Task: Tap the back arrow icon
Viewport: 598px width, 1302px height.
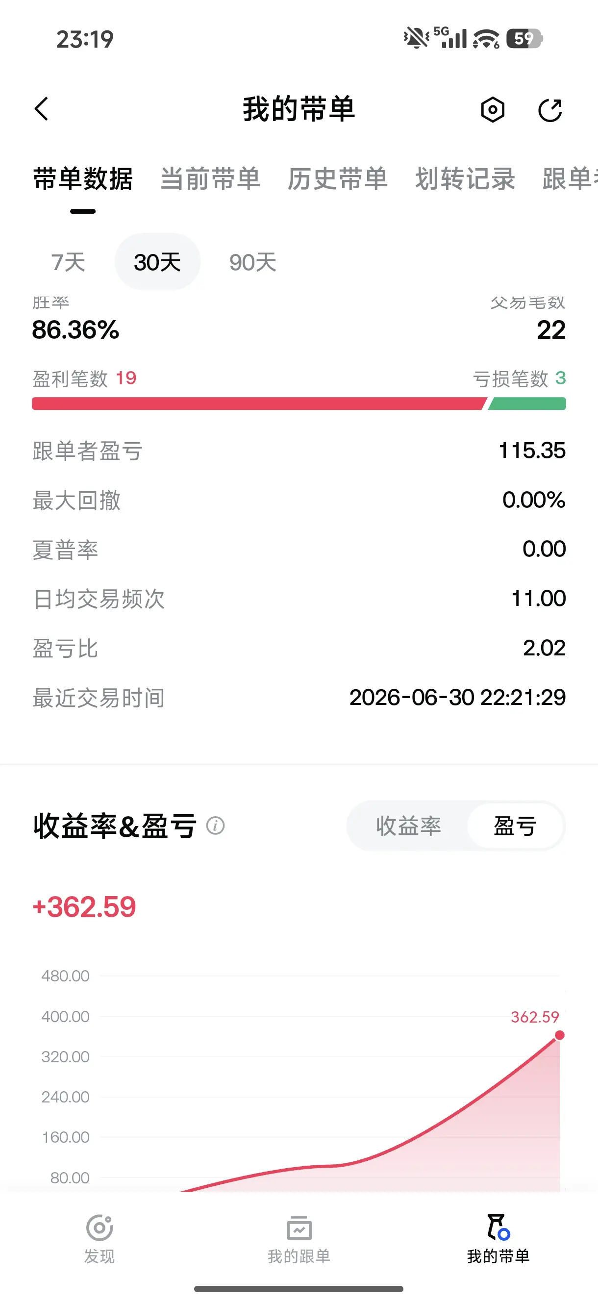Action: coord(42,109)
